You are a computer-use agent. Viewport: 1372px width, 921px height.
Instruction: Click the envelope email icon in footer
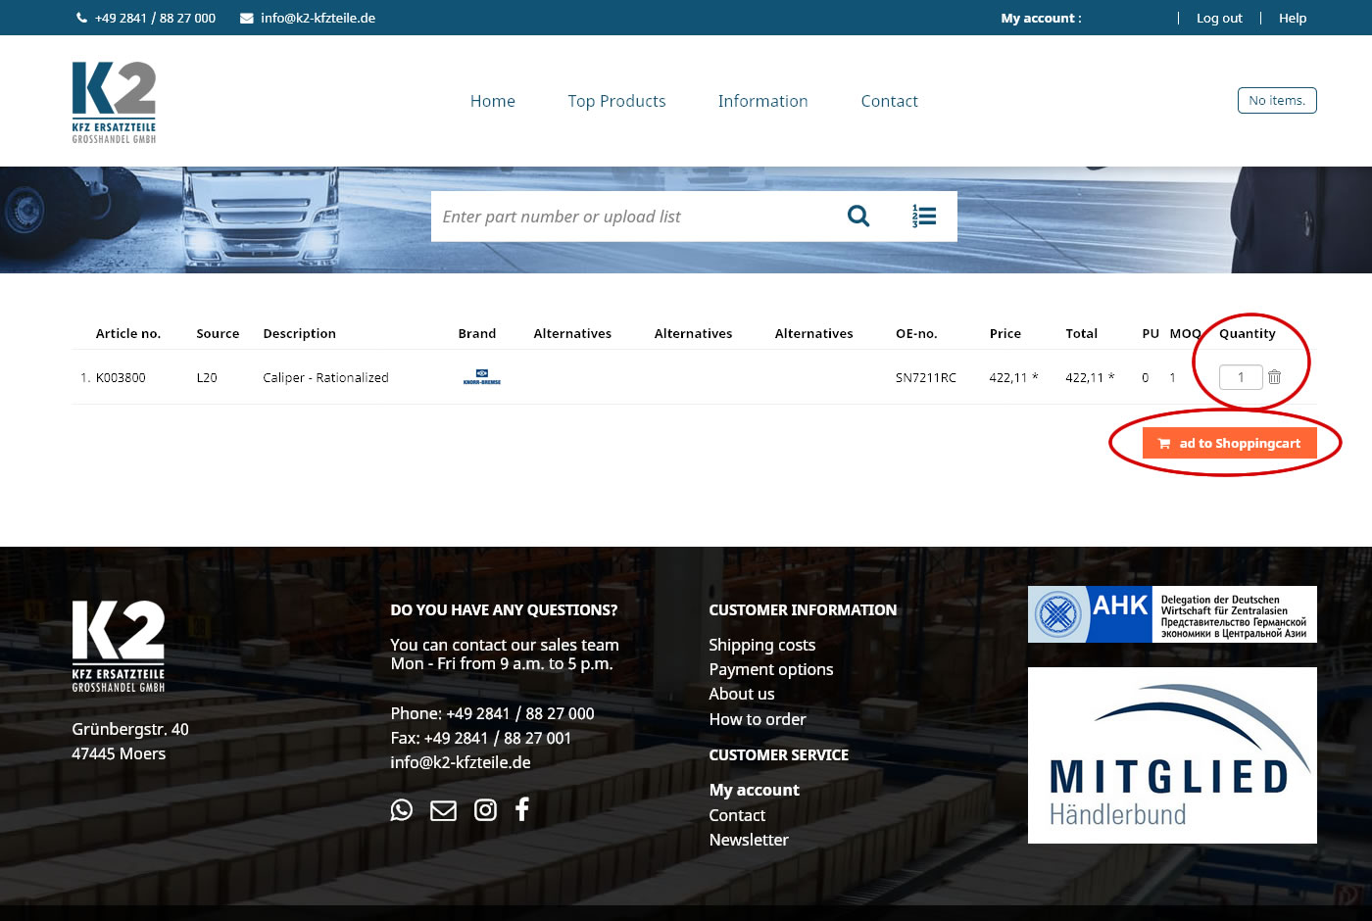(x=443, y=810)
